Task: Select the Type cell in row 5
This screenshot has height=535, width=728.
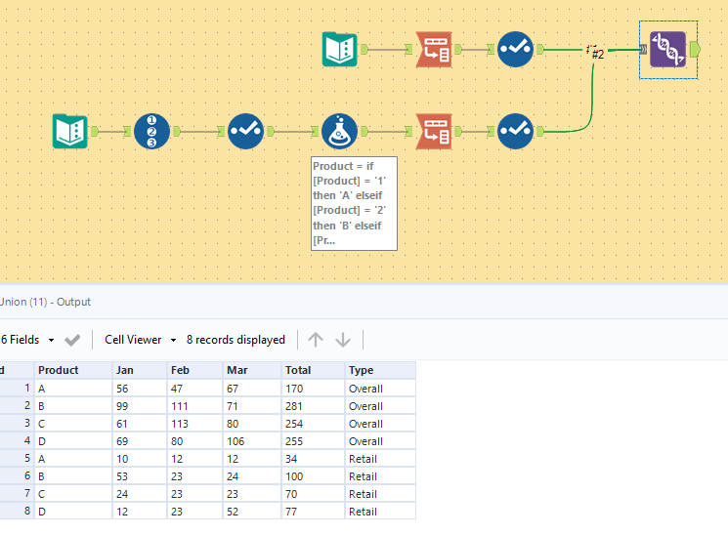Action: coord(380,459)
